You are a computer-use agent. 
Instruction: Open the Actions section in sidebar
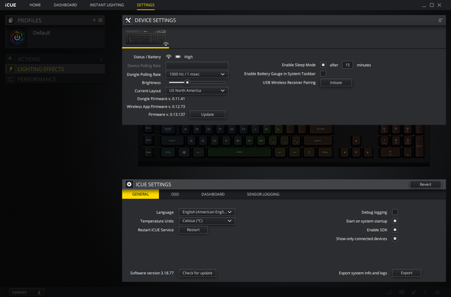point(55,59)
